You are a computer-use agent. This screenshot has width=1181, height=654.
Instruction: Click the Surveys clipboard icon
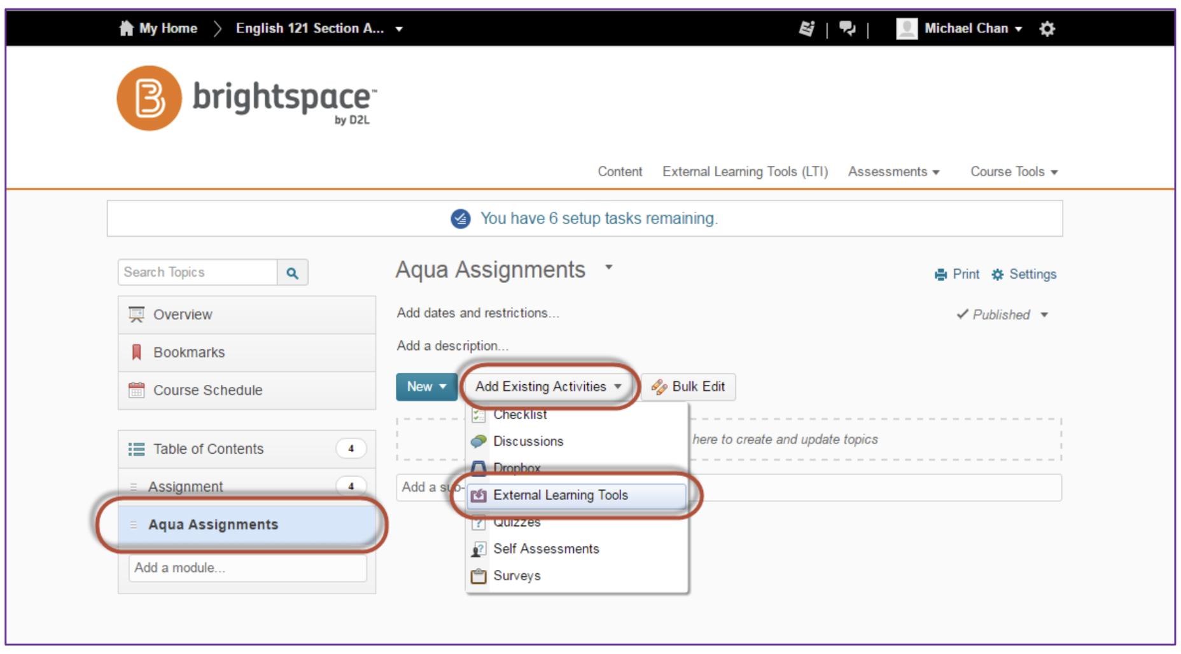479,576
